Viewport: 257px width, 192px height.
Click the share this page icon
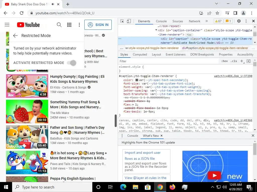(x=209, y=13)
